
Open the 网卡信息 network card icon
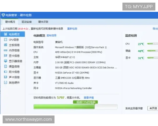(x=6, y=72)
